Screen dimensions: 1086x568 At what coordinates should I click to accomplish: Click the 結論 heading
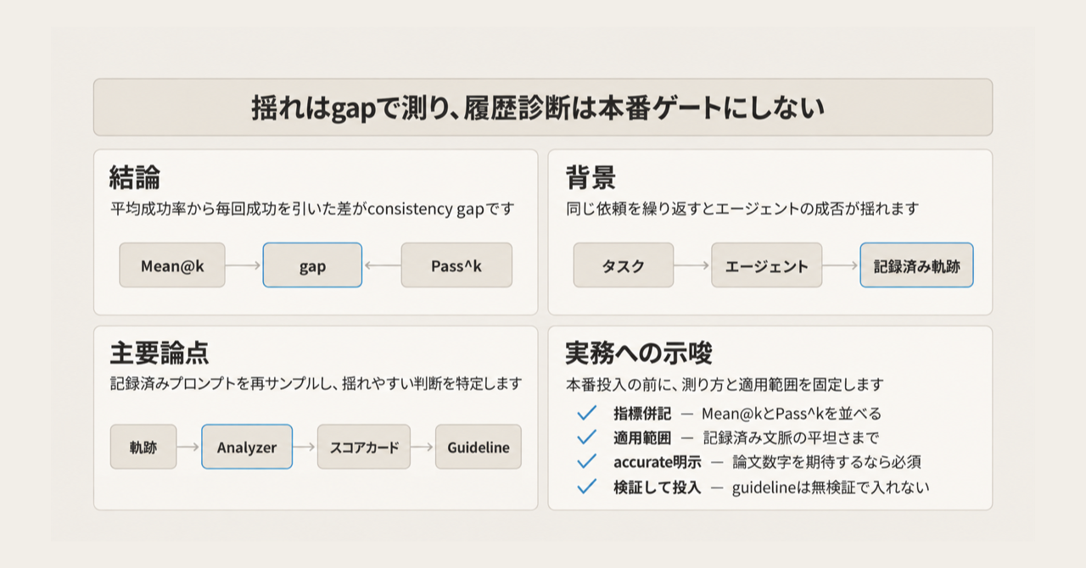pos(135,178)
